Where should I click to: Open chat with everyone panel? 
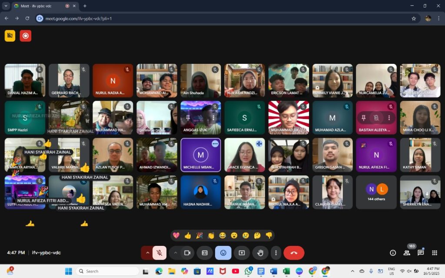point(421,253)
